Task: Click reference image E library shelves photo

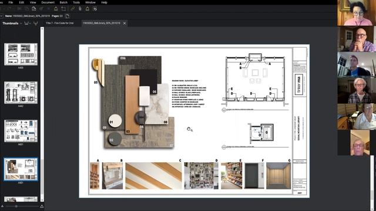Action: tap(231, 176)
